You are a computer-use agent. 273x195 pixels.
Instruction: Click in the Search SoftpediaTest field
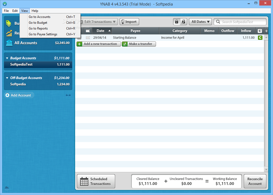tap(240, 22)
